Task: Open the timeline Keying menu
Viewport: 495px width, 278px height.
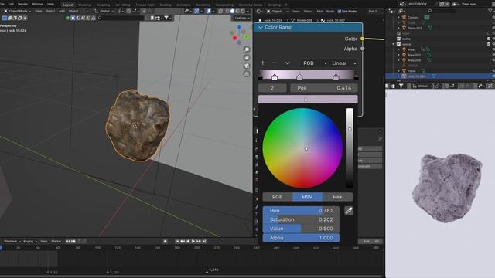Action: (29, 241)
